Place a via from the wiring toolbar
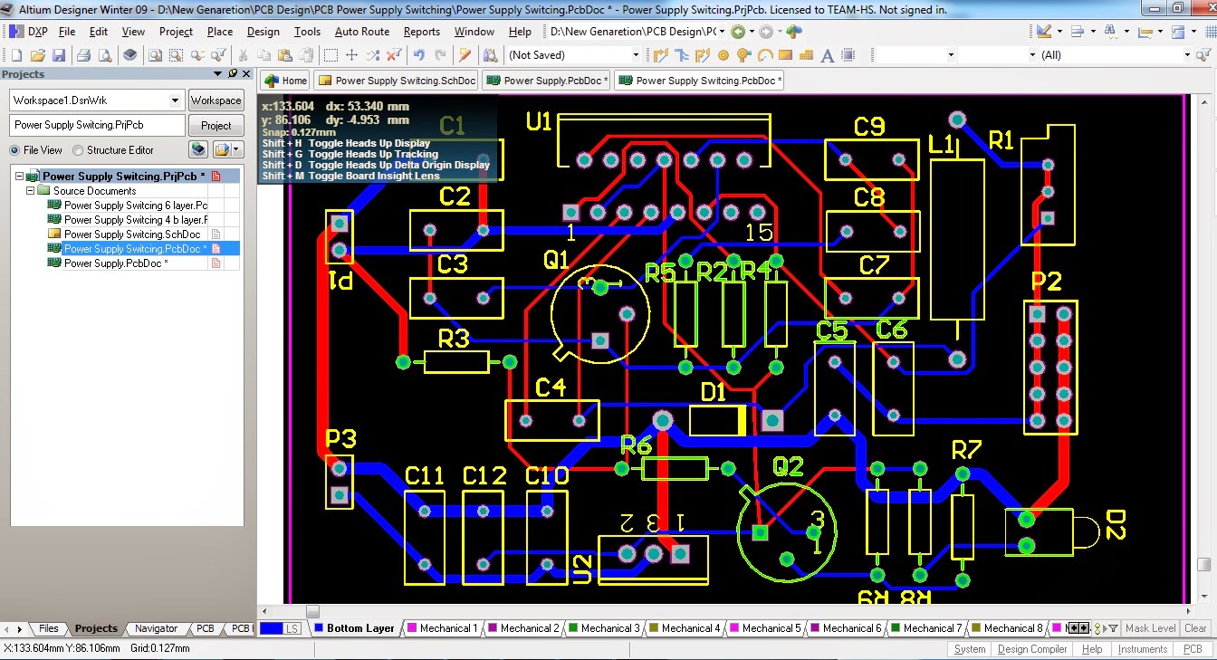The height and width of the screenshot is (660, 1217). click(x=744, y=55)
